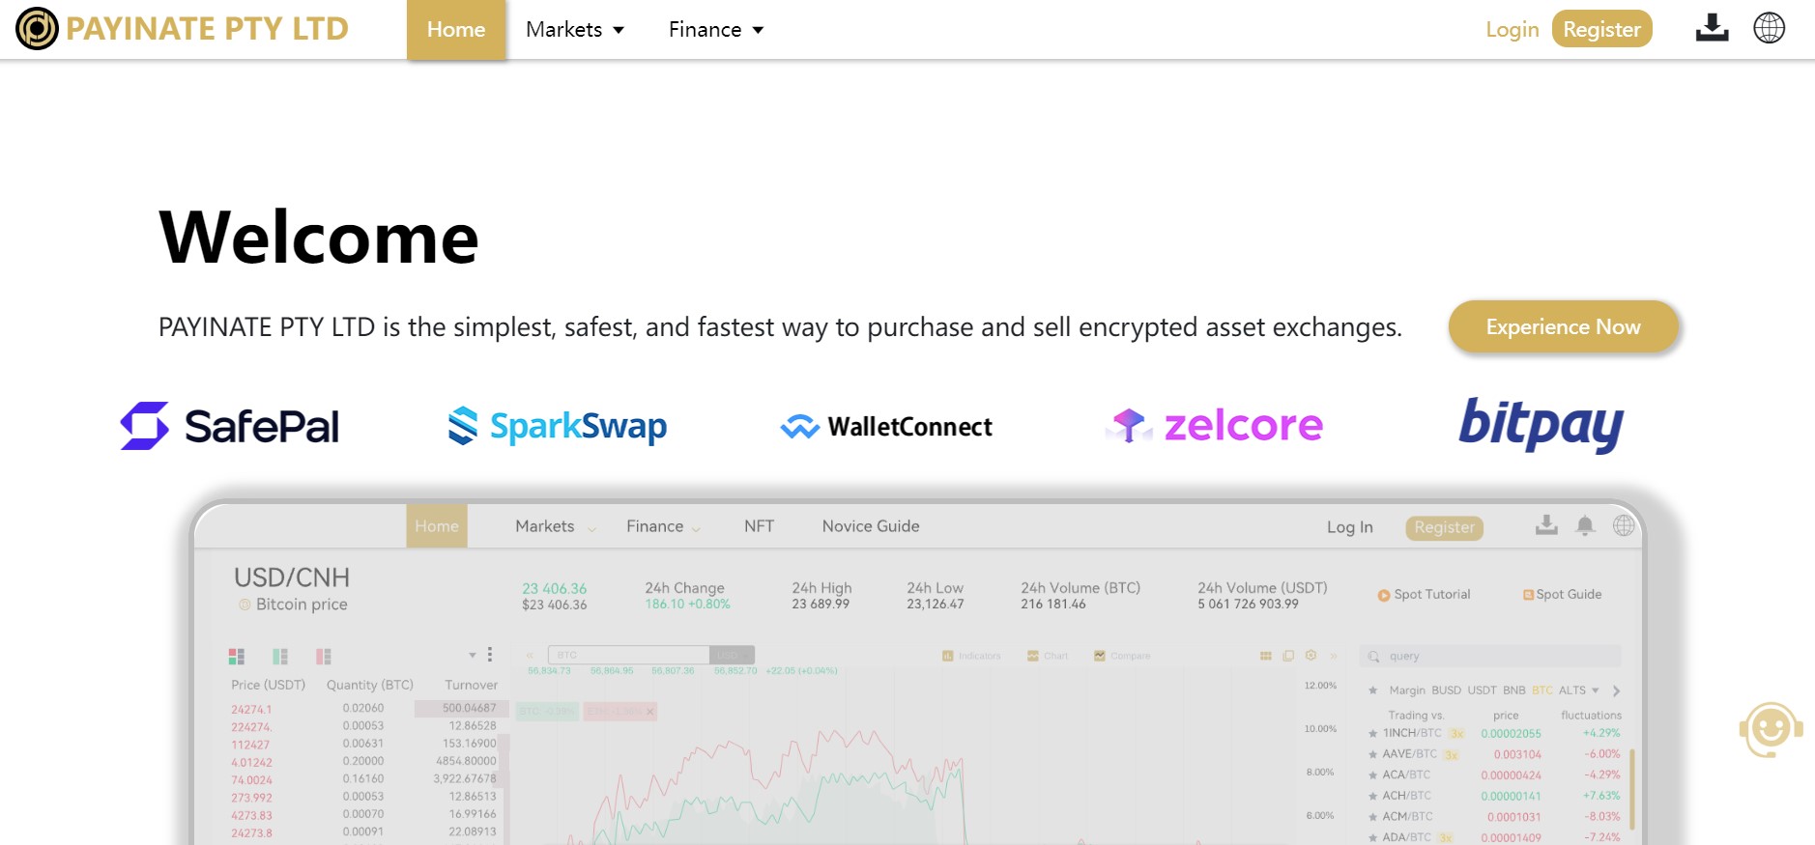Click the WalletConnect partner logo
The height and width of the screenshot is (845, 1815).
tap(886, 426)
